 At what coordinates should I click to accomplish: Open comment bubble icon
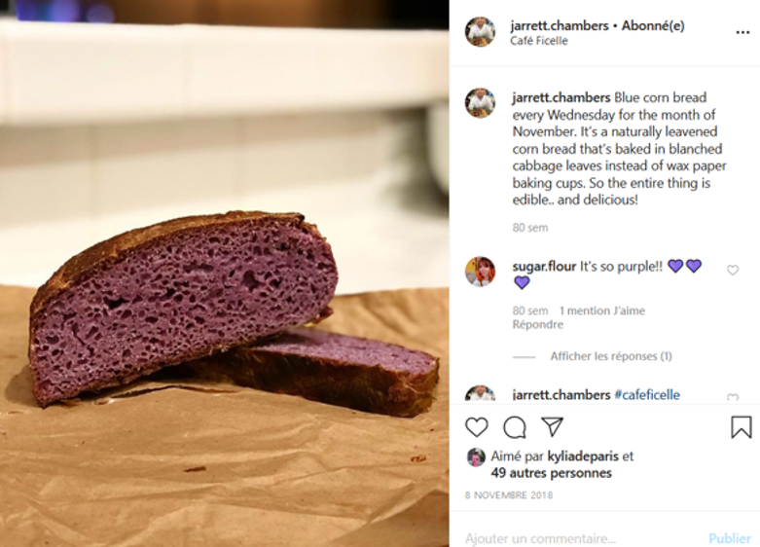click(x=514, y=427)
